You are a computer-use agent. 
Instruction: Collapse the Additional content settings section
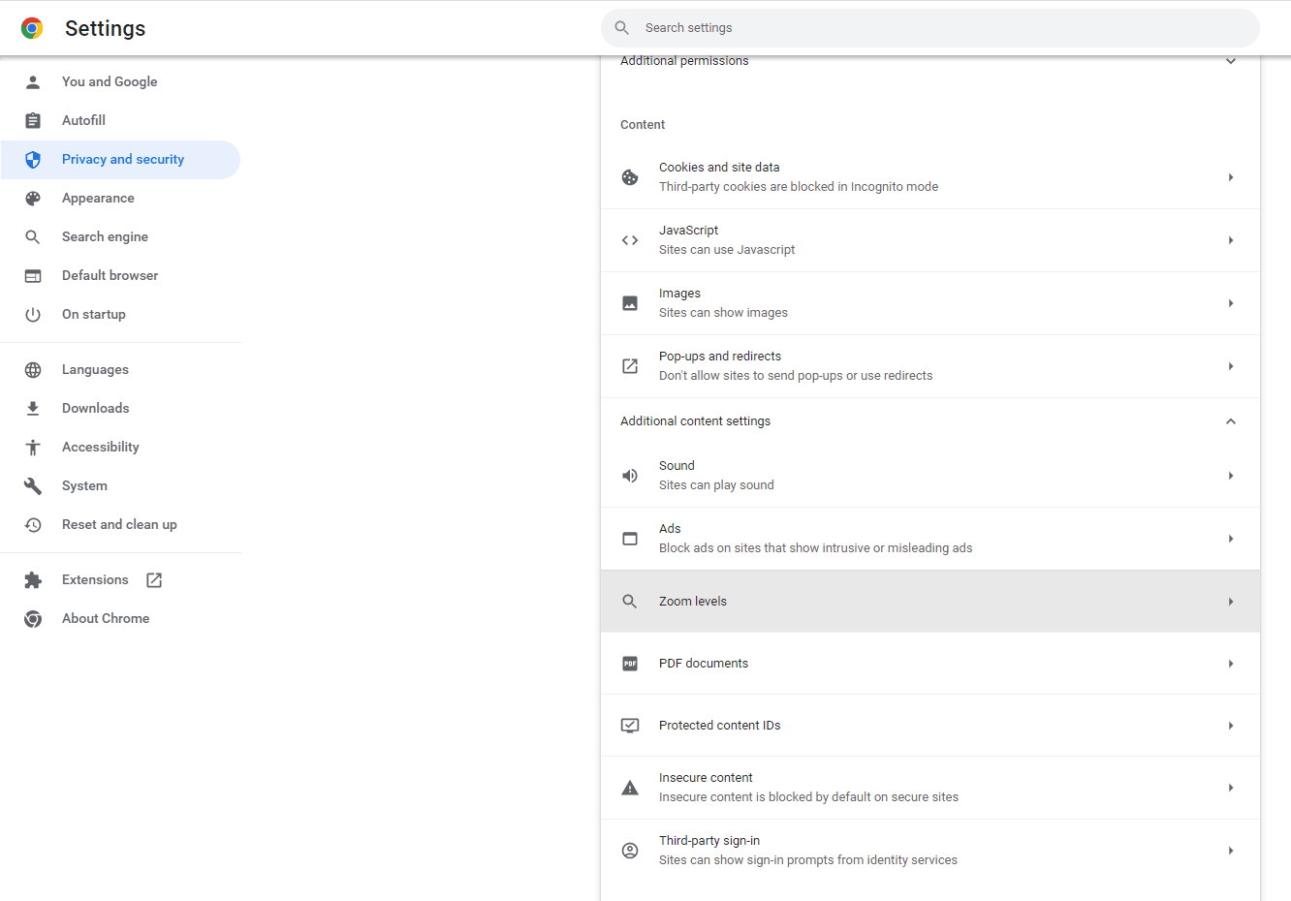point(1231,420)
